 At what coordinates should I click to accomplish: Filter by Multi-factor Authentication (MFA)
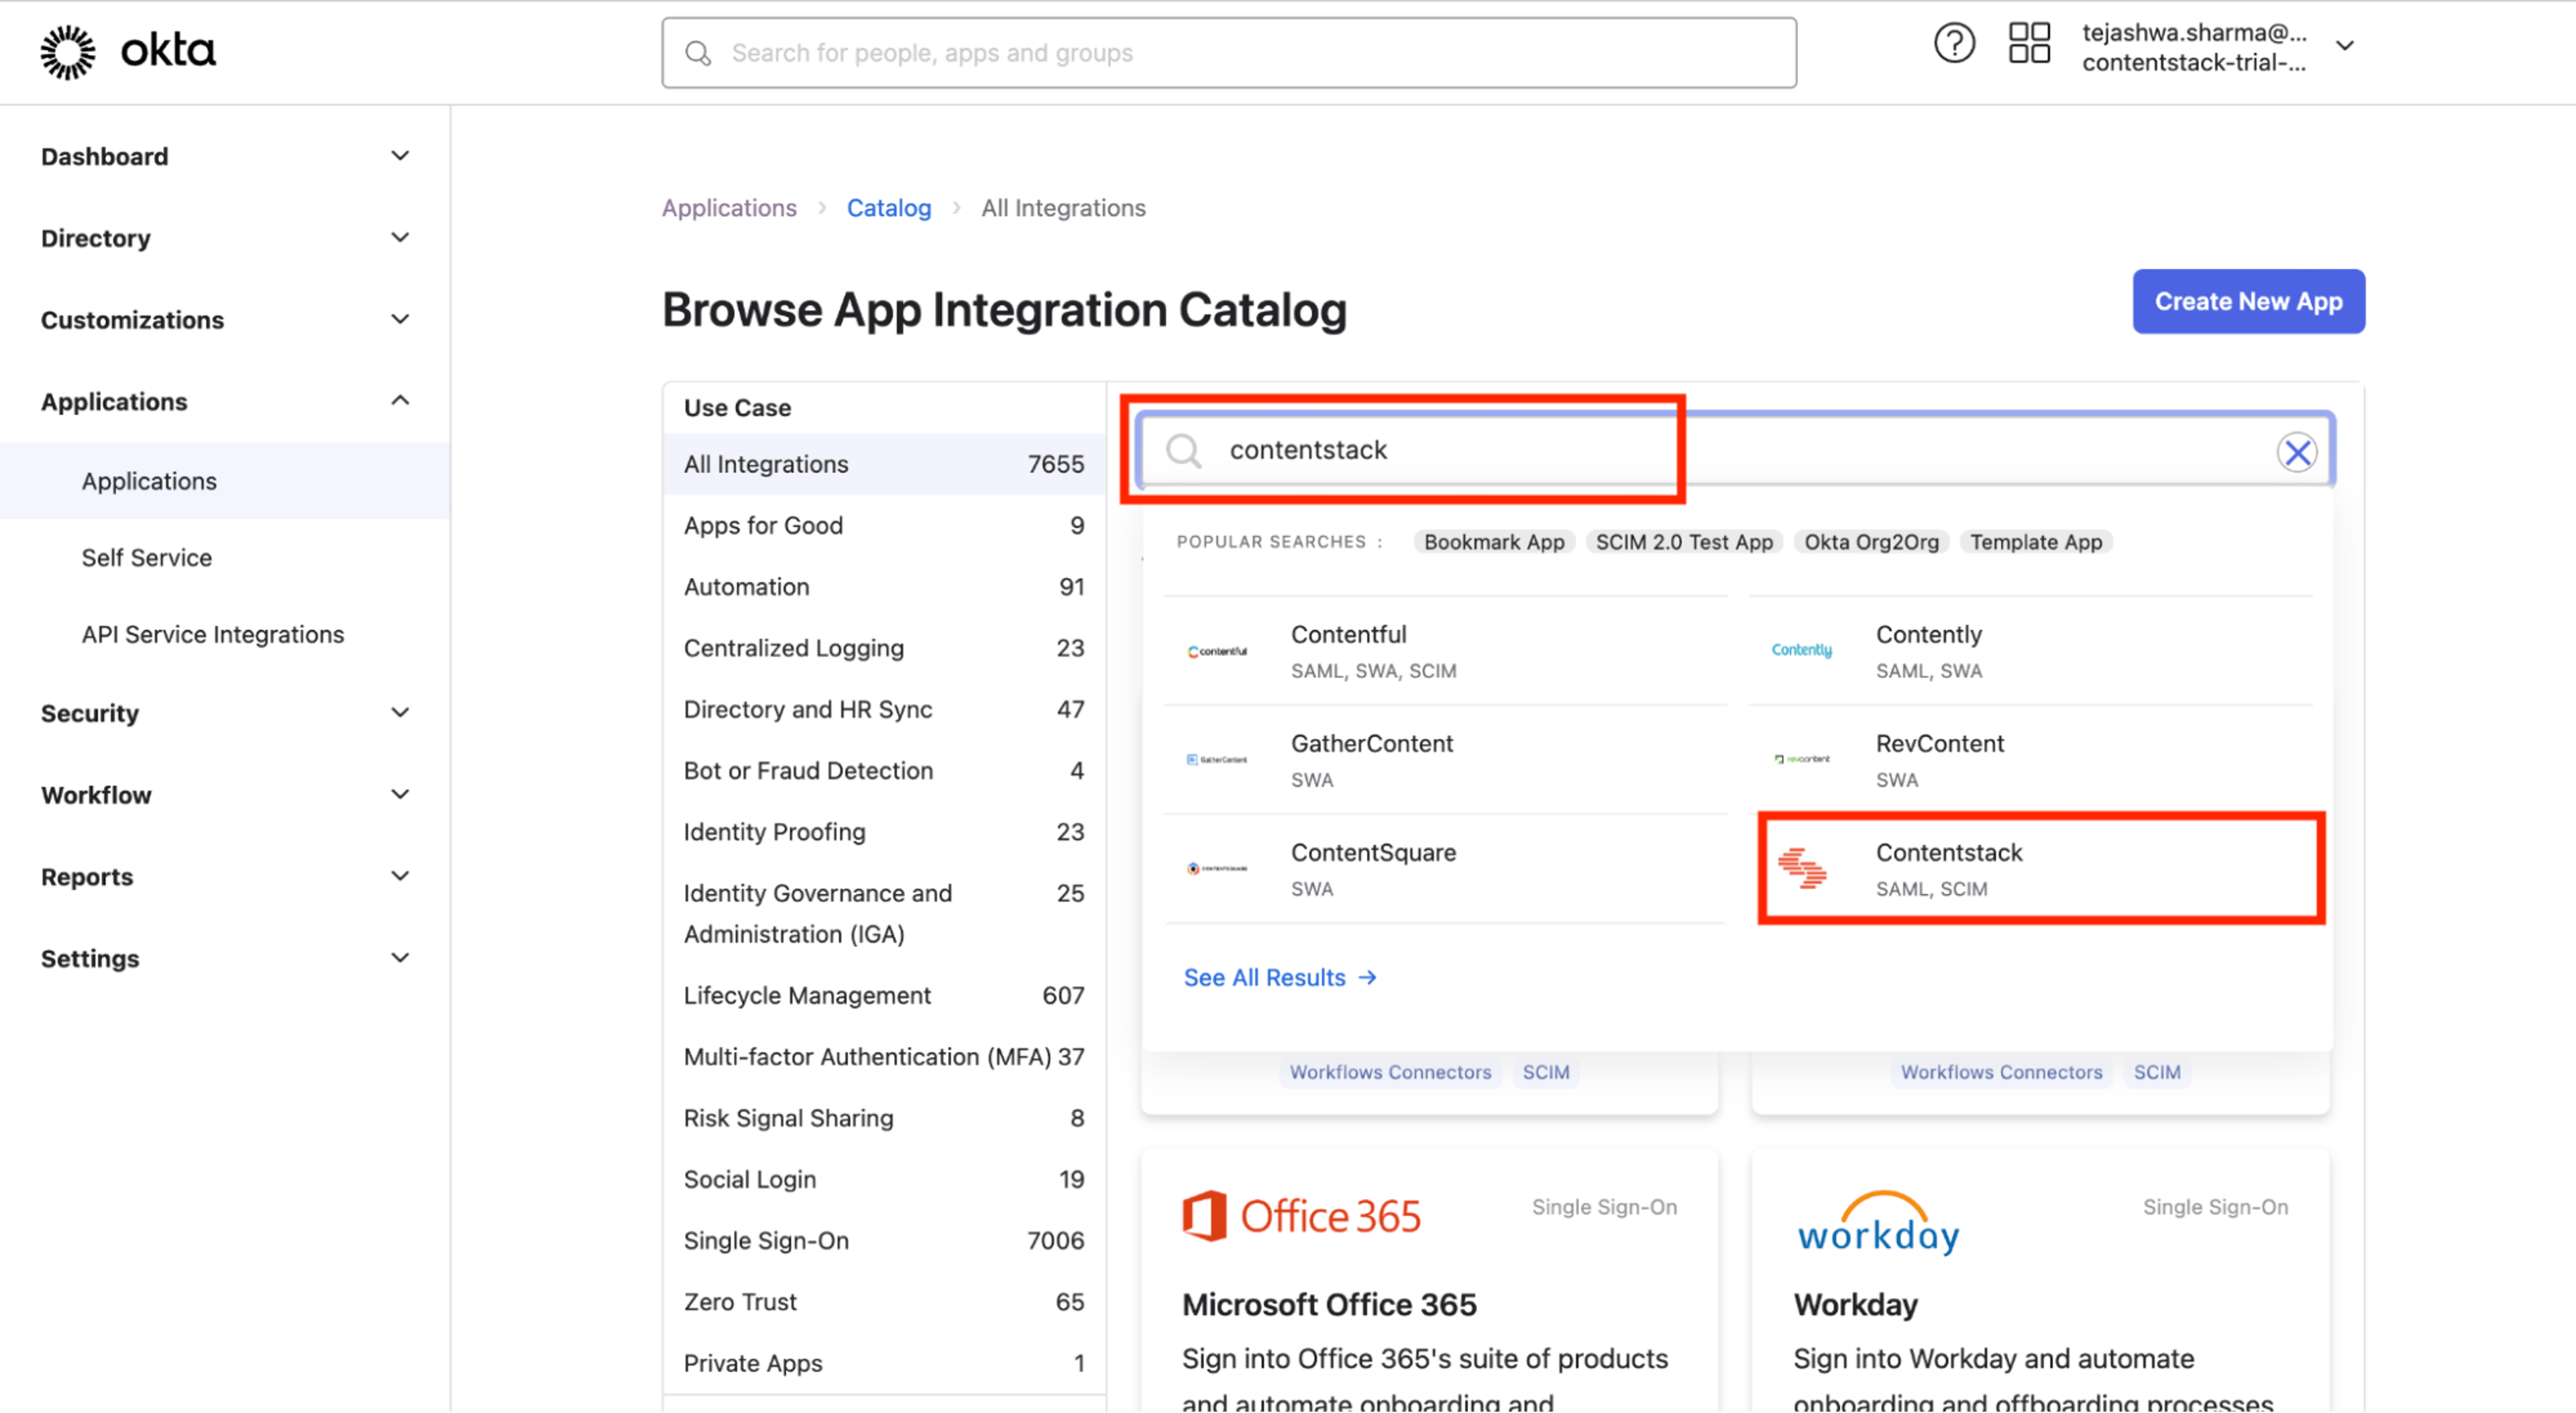pos(883,1057)
